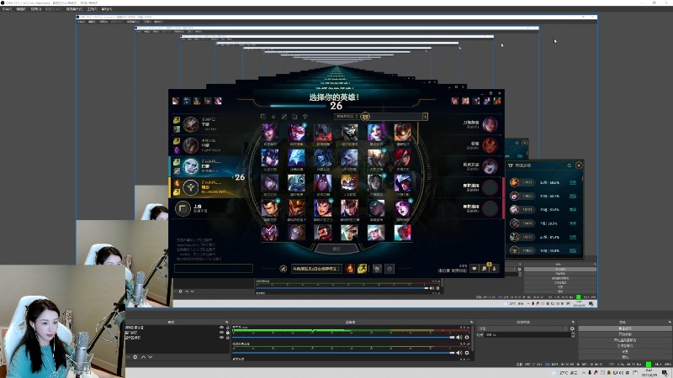
Task: Pop out the Sources dock panel
Action: [226, 322]
